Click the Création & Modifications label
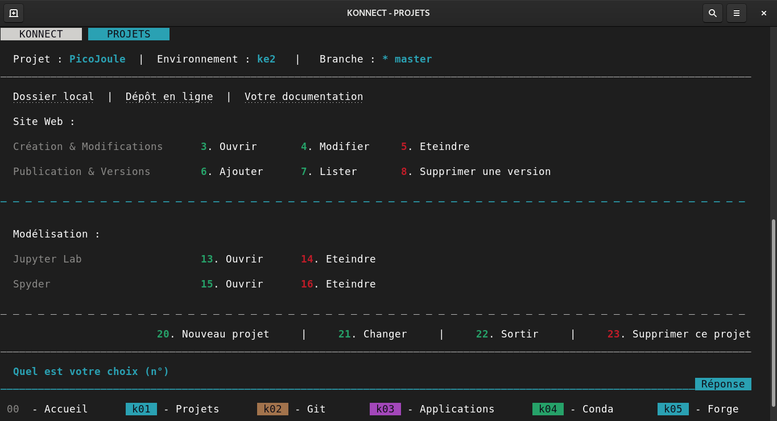The image size is (777, 421). 88,147
